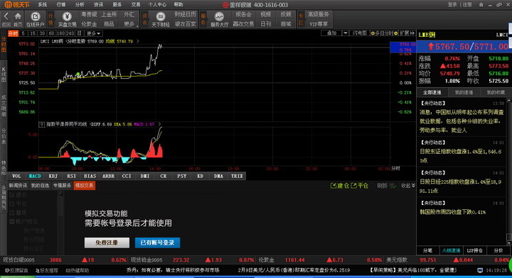Screen dimensions: 512x278
Task: Switch to the VOL indicator tab
Action: pyautogui.click(x=16, y=176)
